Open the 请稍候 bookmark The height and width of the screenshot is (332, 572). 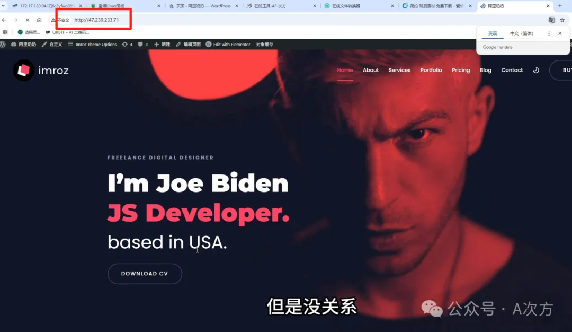coord(29,32)
